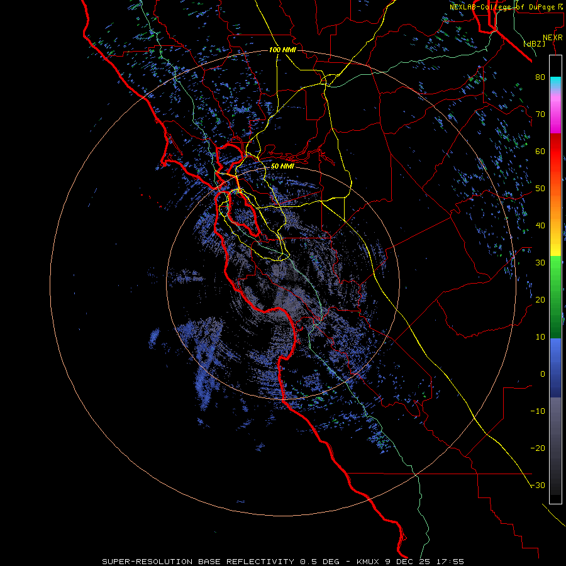Click the 30 dBZ scale value
566x566 pixels.
(540, 262)
